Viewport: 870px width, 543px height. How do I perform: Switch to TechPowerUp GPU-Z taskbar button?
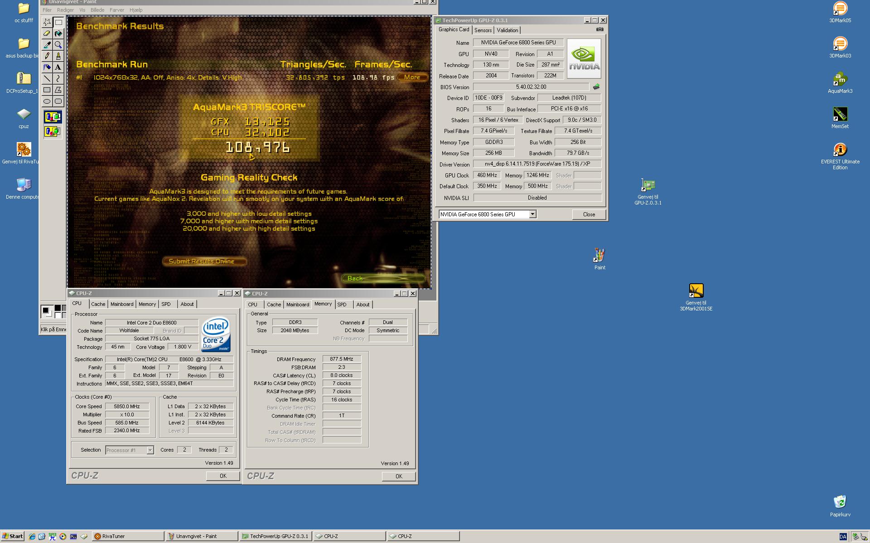[x=275, y=536]
